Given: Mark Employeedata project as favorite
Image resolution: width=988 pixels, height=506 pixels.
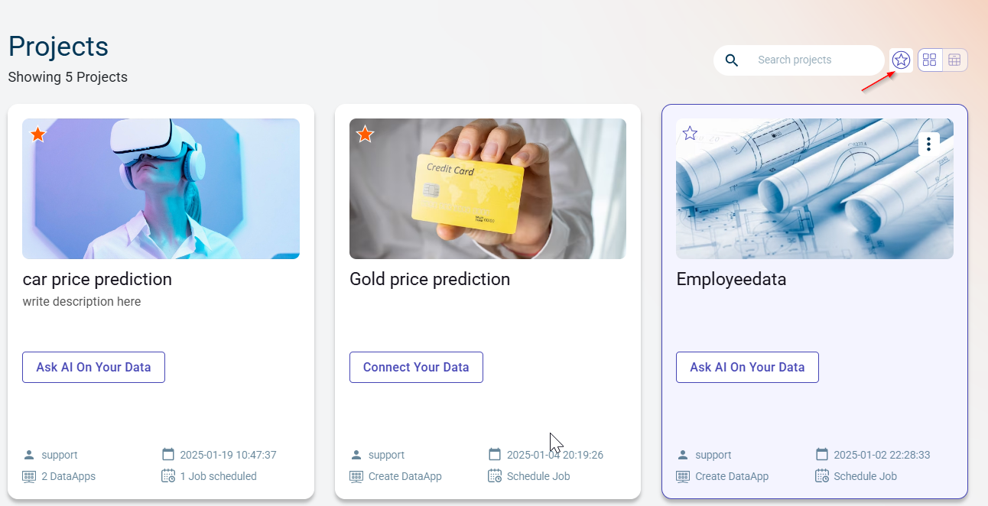Looking at the screenshot, I should (x=690, y=134).
